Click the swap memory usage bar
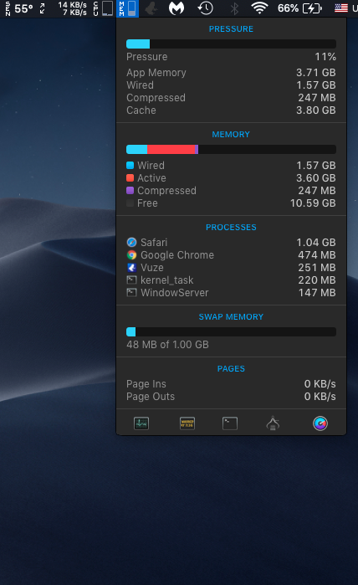This screenshot has height=585, width=358. (x=231, y=331)
